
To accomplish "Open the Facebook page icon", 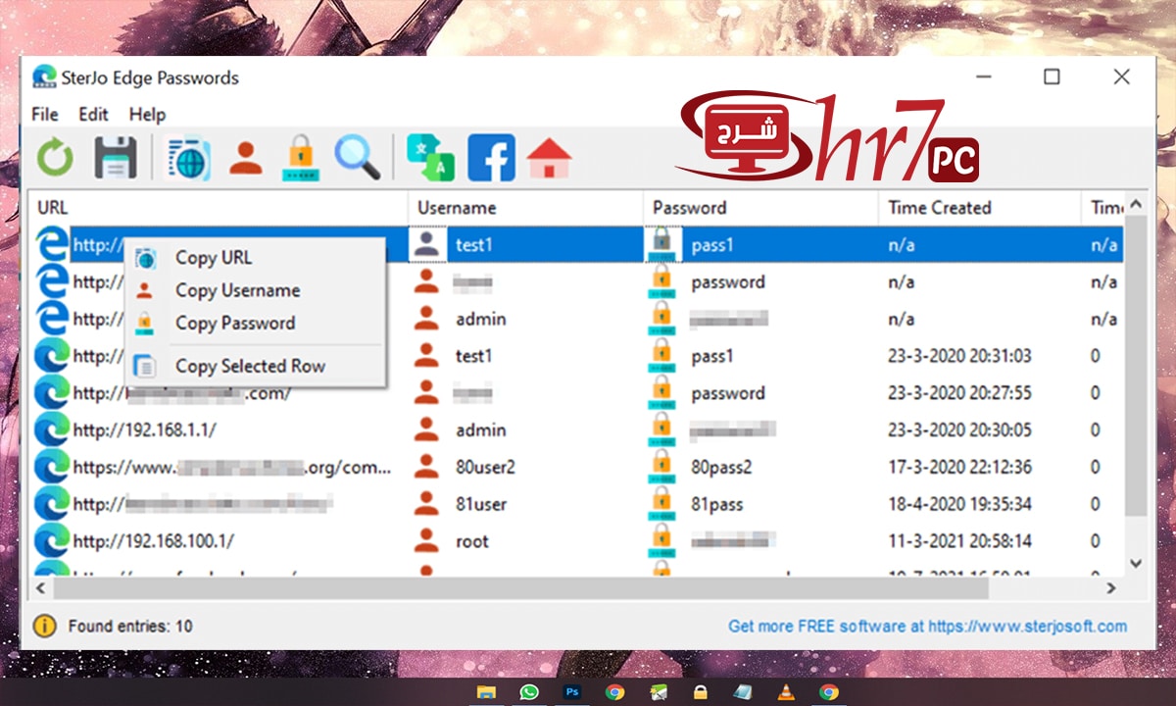I will click(x=491, y=157).
